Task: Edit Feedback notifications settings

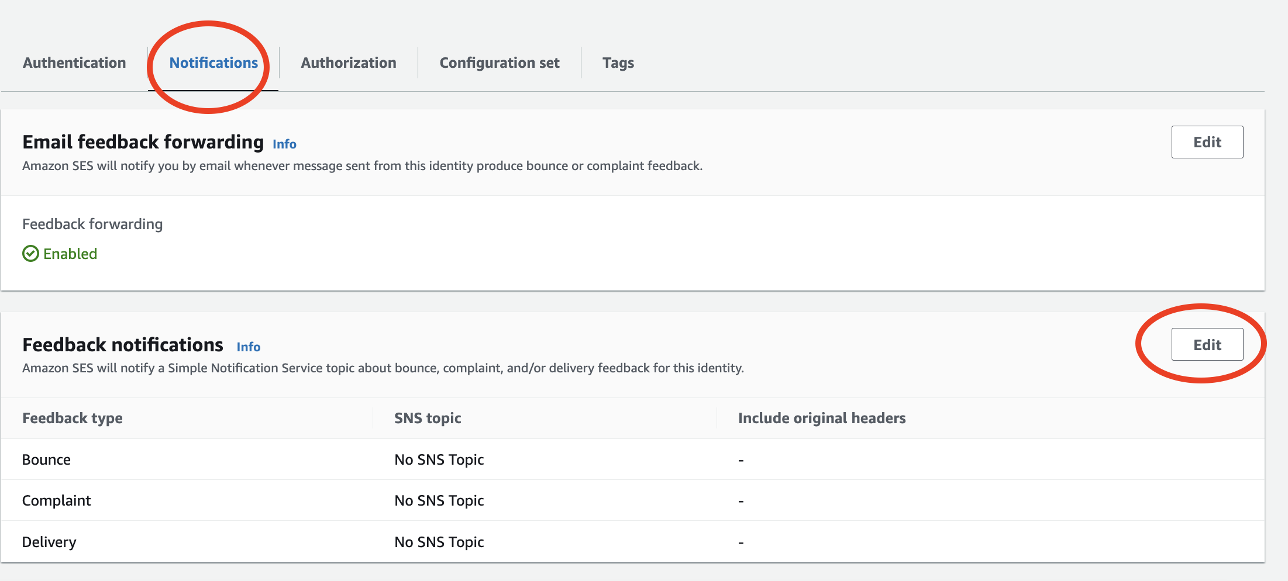Action: click(1207, 345)
